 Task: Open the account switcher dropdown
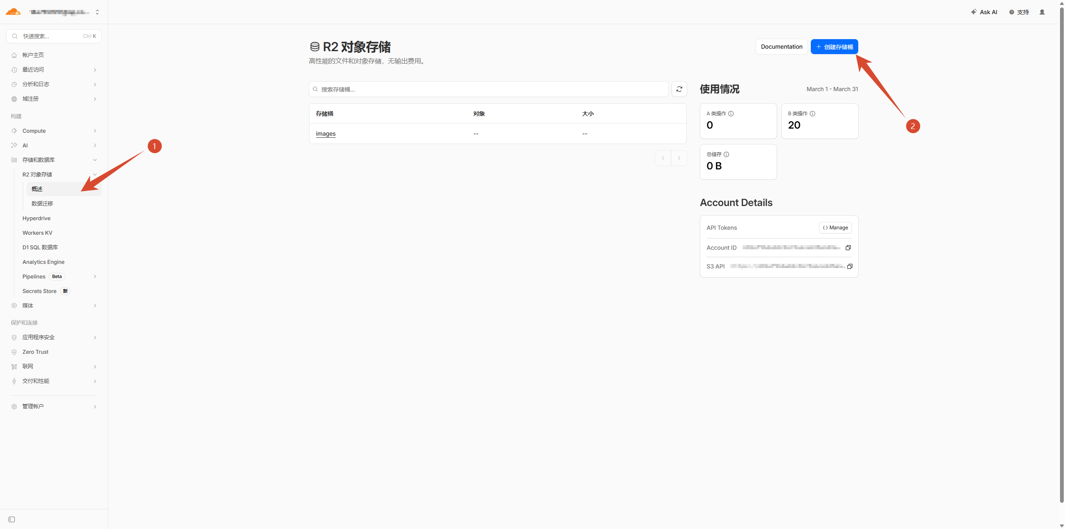97,12
